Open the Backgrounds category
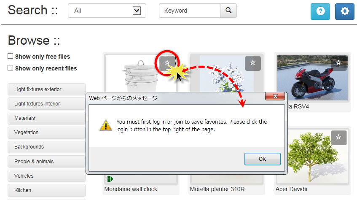This screenshot has height=200, width=357. 46,147
